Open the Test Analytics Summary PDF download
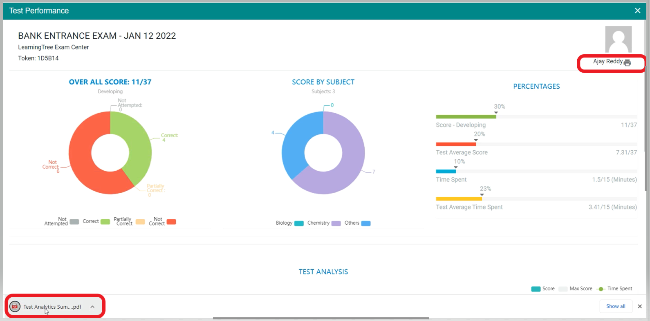 [x=52, y=307]
